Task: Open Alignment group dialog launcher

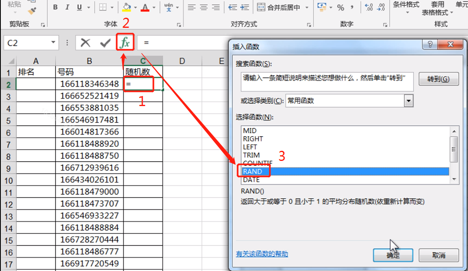Action: (x=309, y=25)
